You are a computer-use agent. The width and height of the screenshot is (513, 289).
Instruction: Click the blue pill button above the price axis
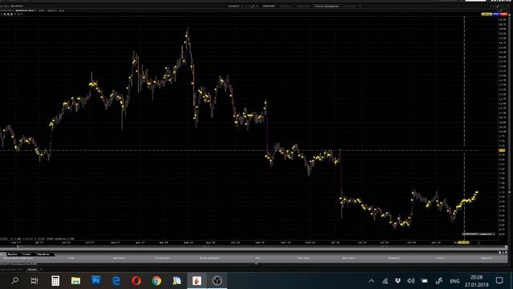(496, 14)
